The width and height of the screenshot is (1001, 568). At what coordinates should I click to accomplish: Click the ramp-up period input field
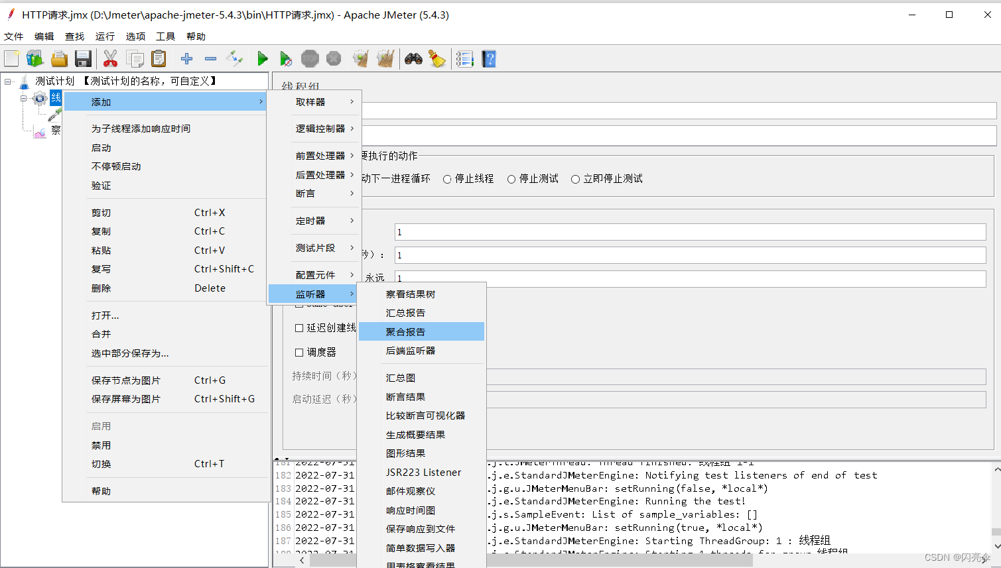690,255
